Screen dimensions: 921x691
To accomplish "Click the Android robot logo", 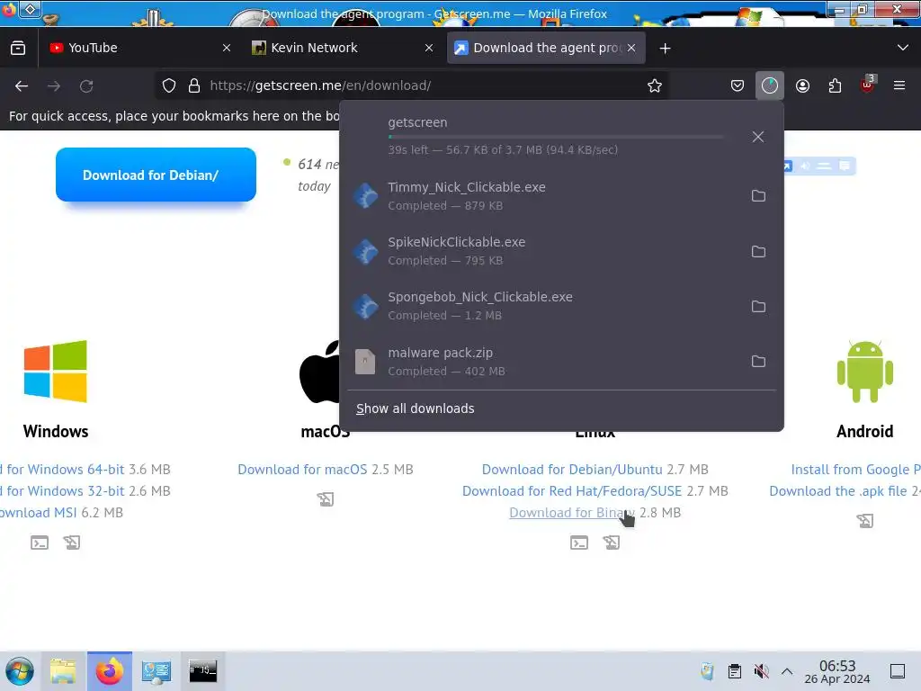I will [864, 372].
